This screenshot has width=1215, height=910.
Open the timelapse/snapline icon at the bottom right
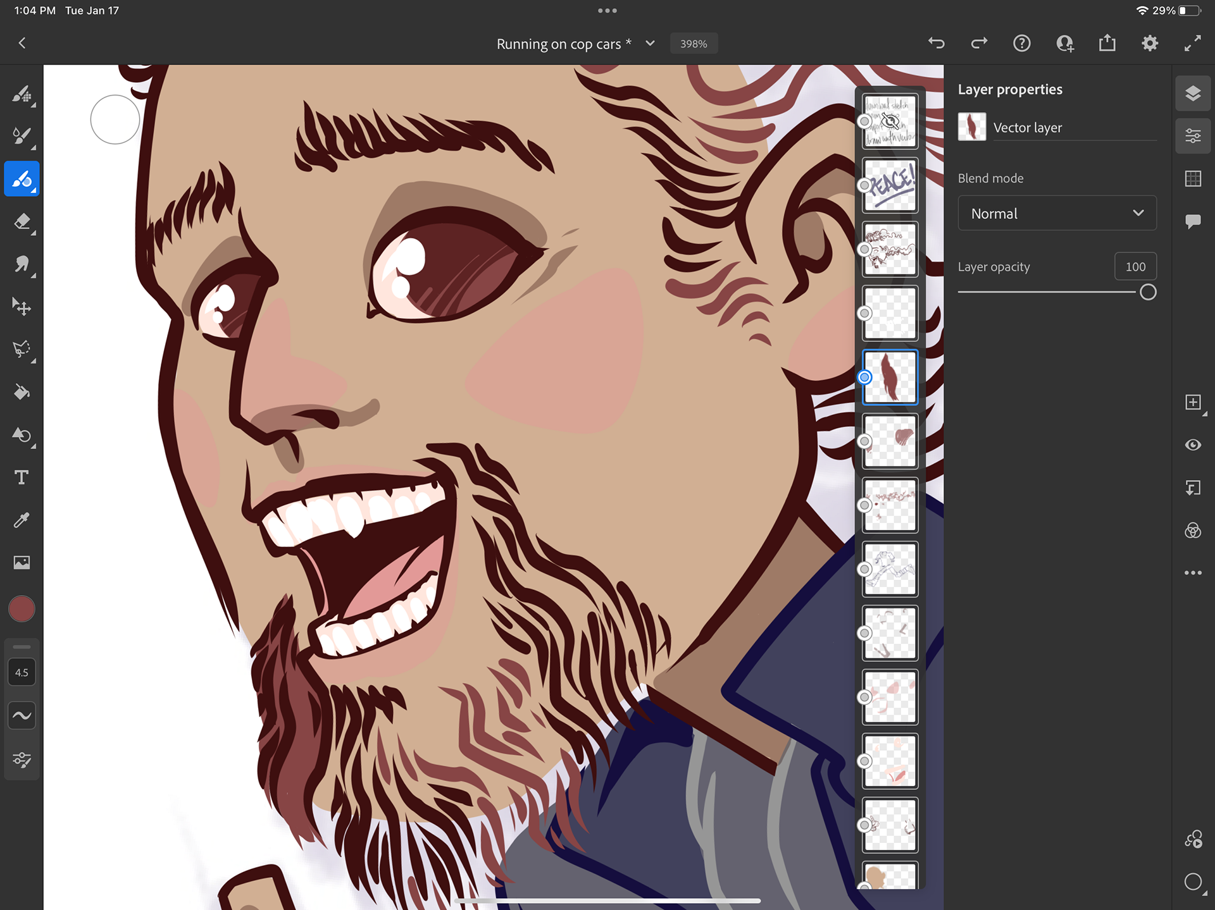point(1193,839)
